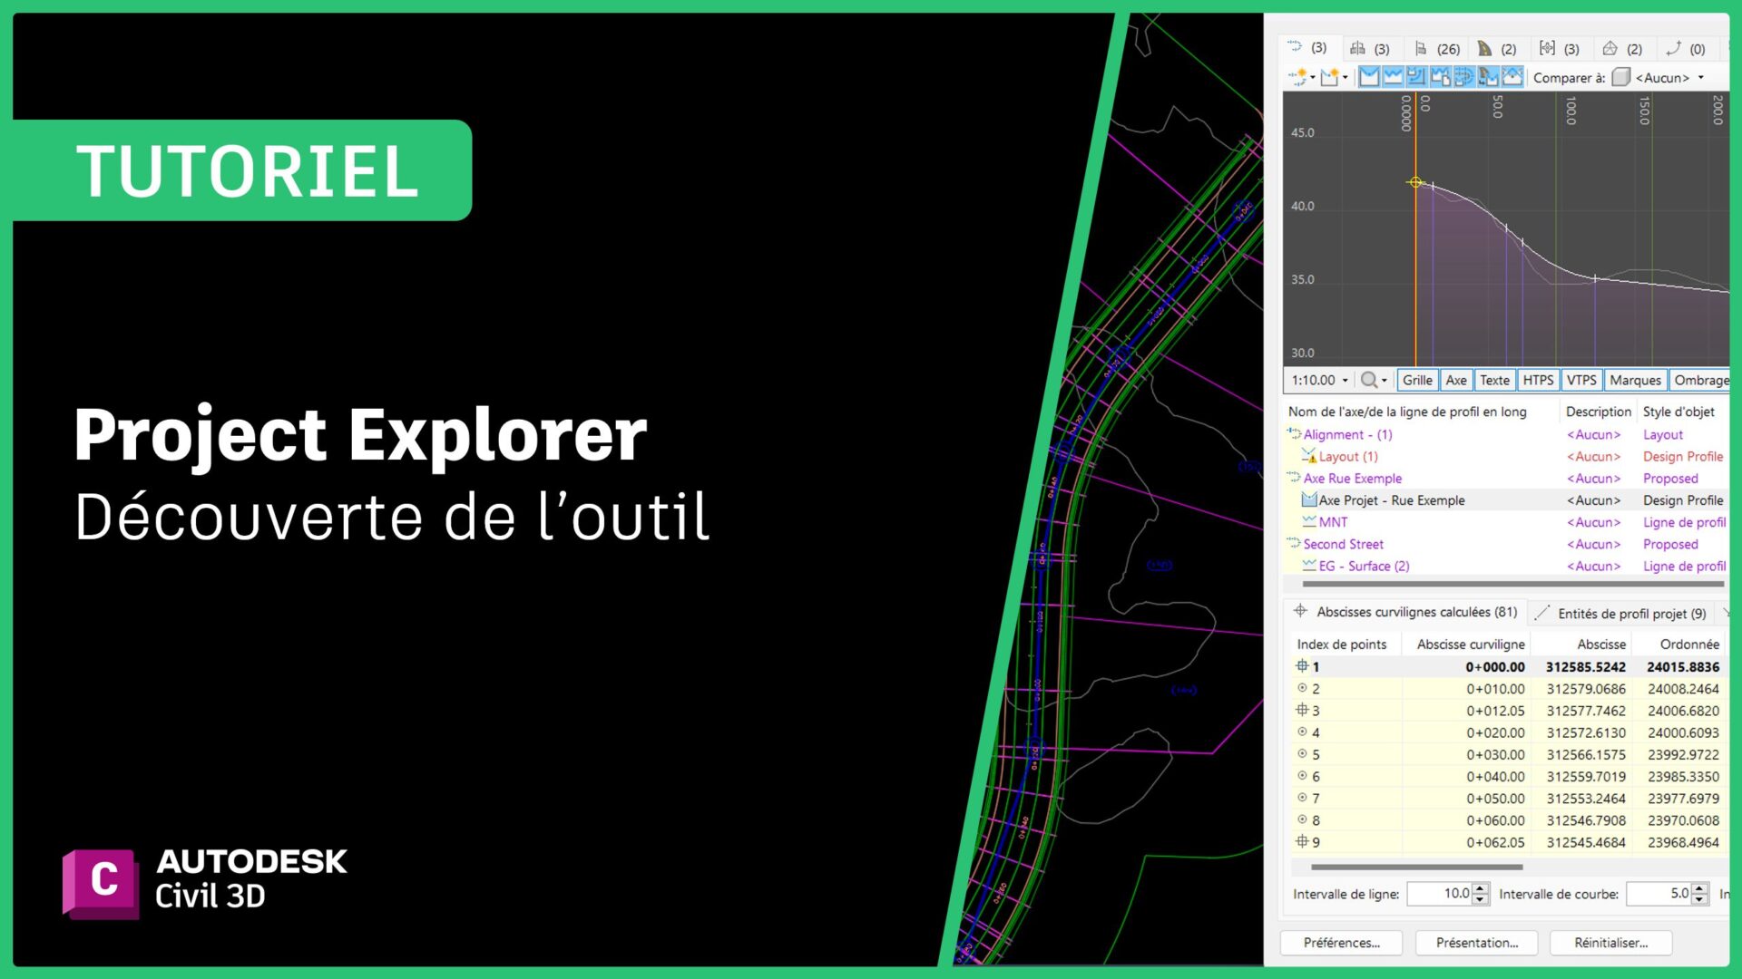Image resolution: width=1742 pixels, height=979 pixels.
Task: Select the MNT profile in the tree
Action: pyautogui.click(x=1331, y=521)
